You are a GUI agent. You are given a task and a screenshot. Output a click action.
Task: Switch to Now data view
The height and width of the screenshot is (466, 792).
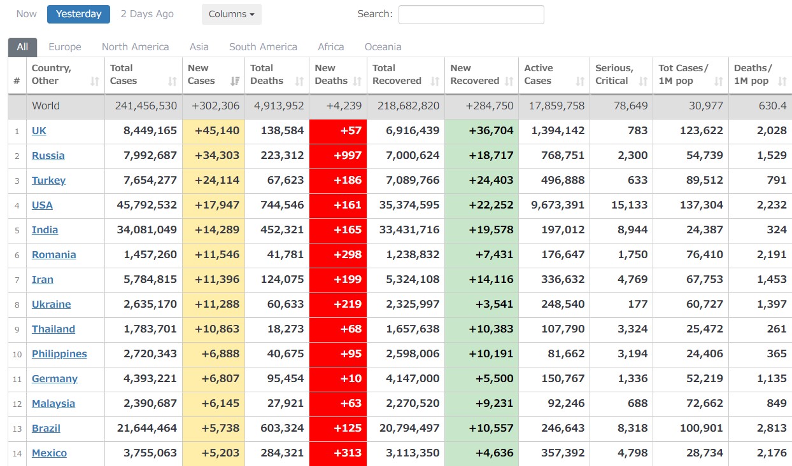tap(27, 14)
